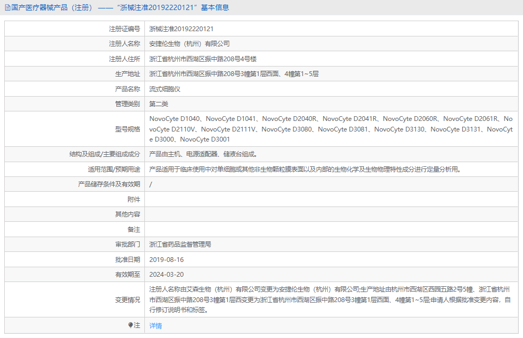Select composition text 产品由主机、电源适配器、储液台组成
This screenshot has width=523, height=338.
click(203, 154)
